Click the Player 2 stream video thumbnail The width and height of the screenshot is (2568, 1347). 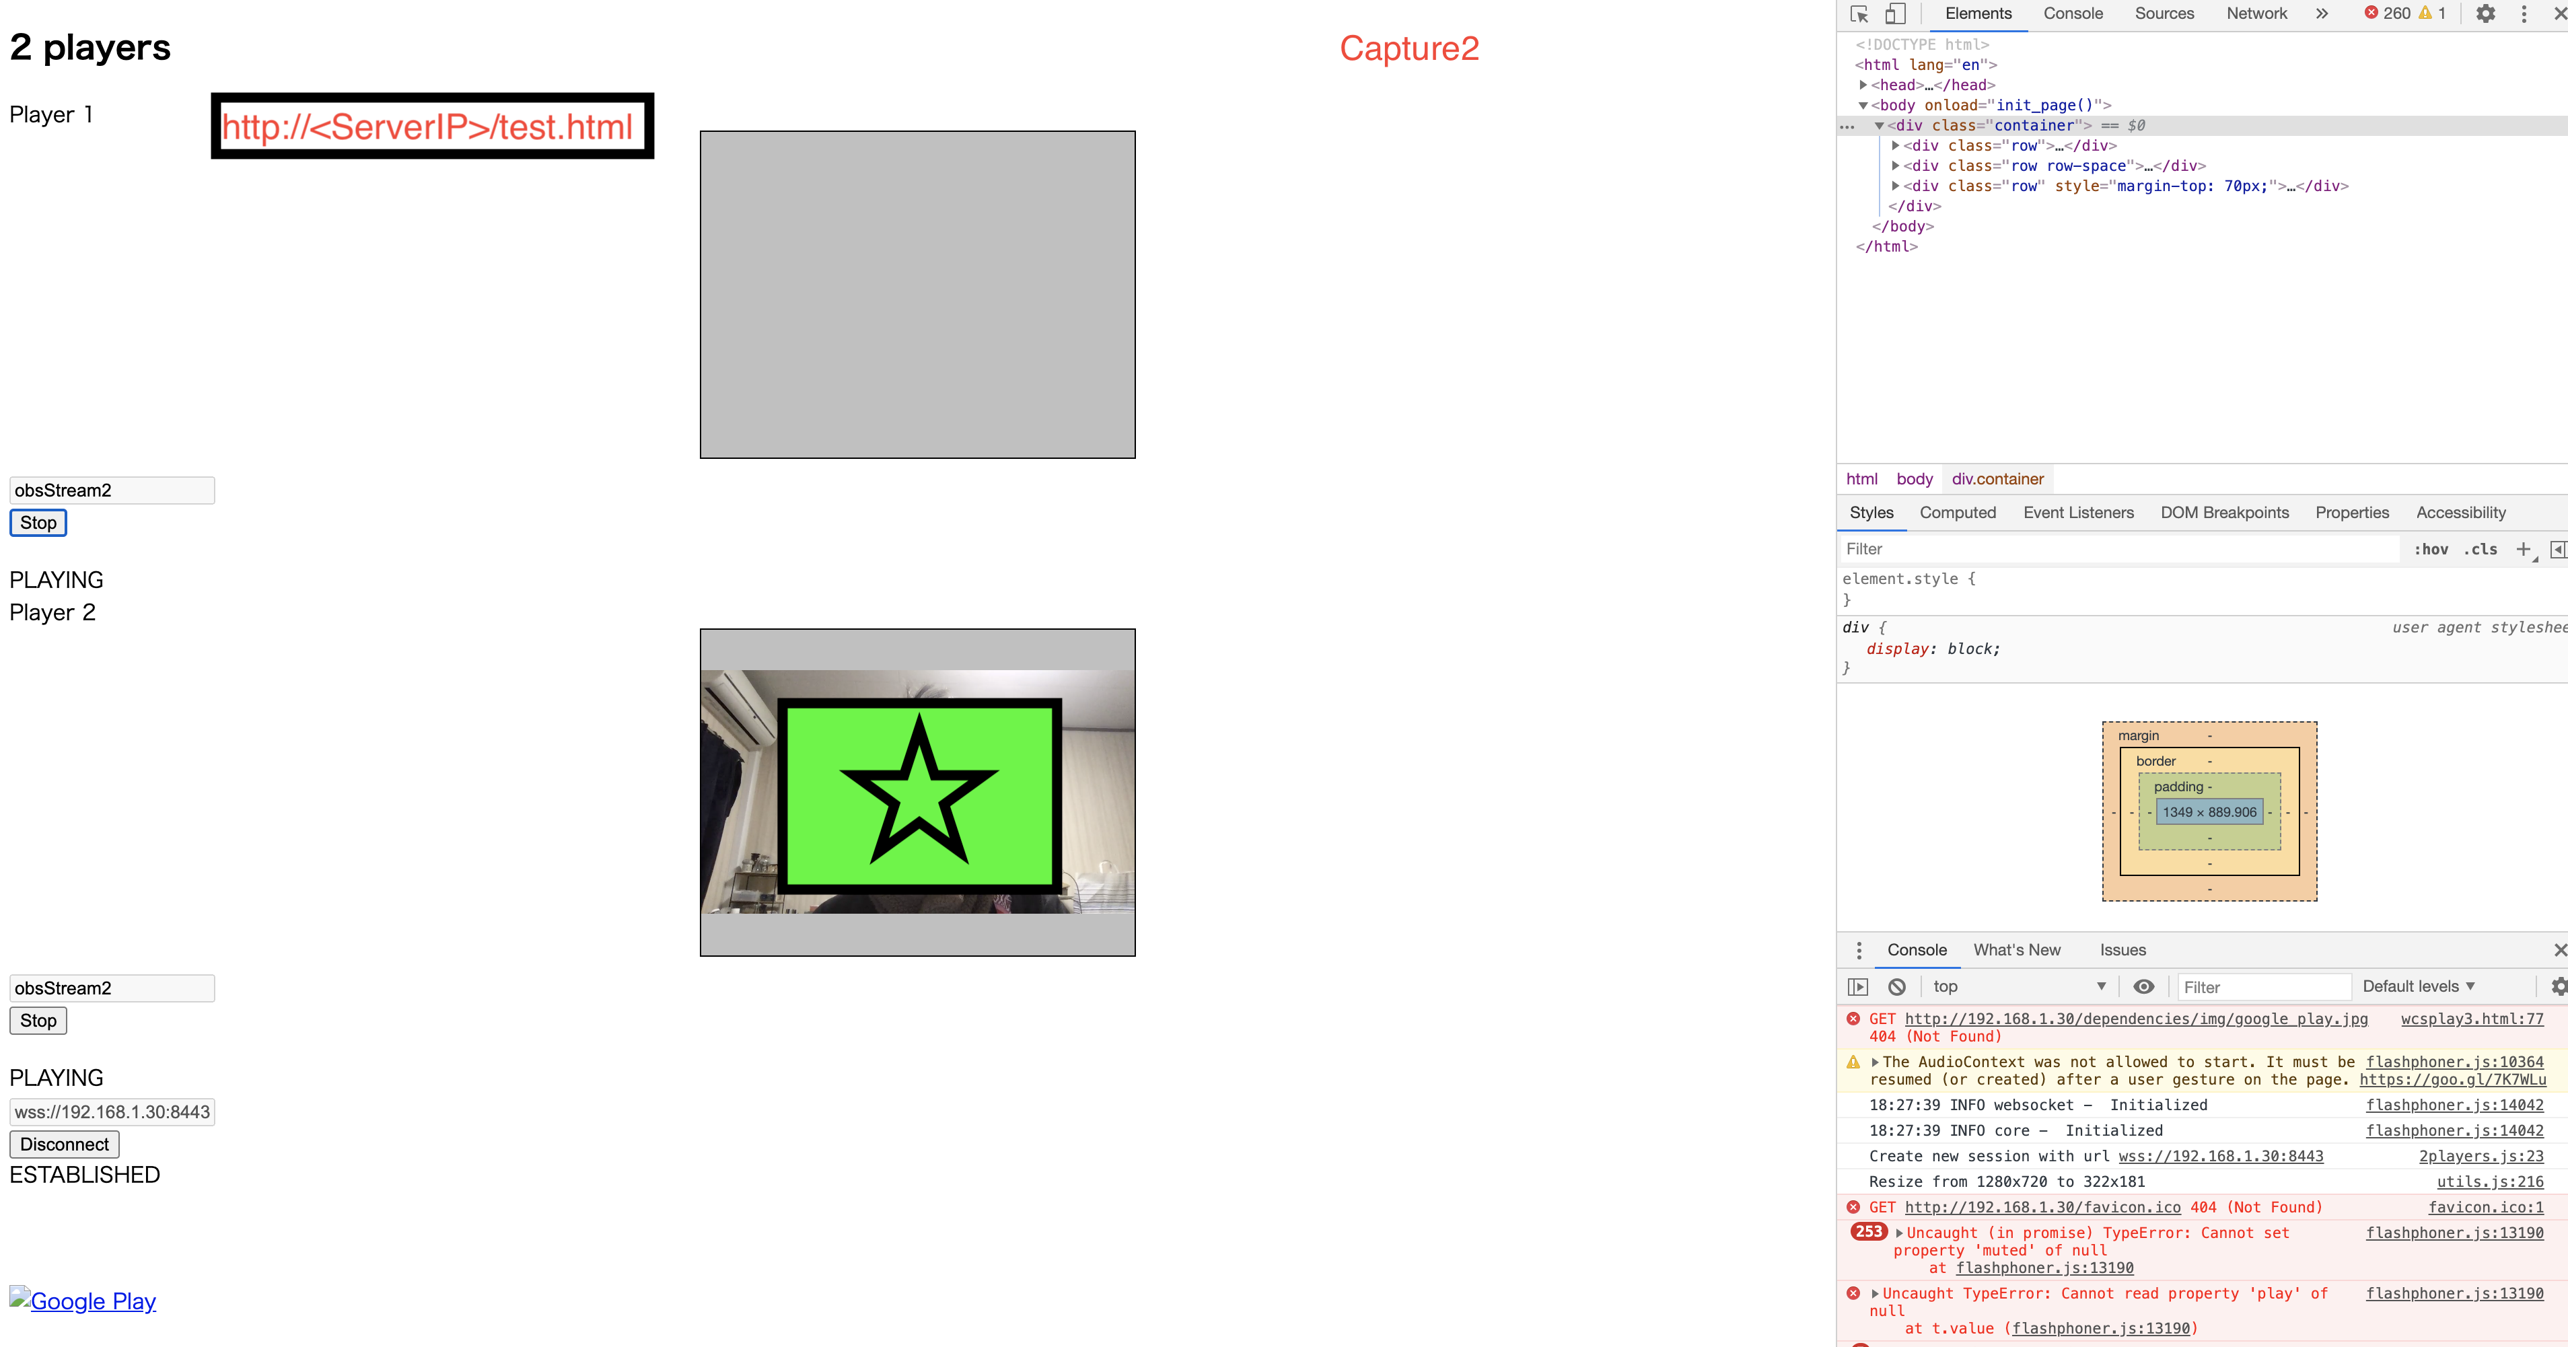click(919, 791)
